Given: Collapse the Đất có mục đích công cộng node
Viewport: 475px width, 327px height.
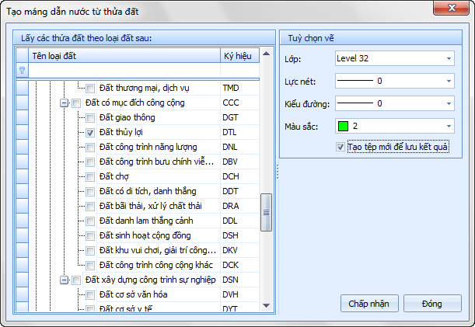Looking at the screenshot, I should tap(64, 103).
